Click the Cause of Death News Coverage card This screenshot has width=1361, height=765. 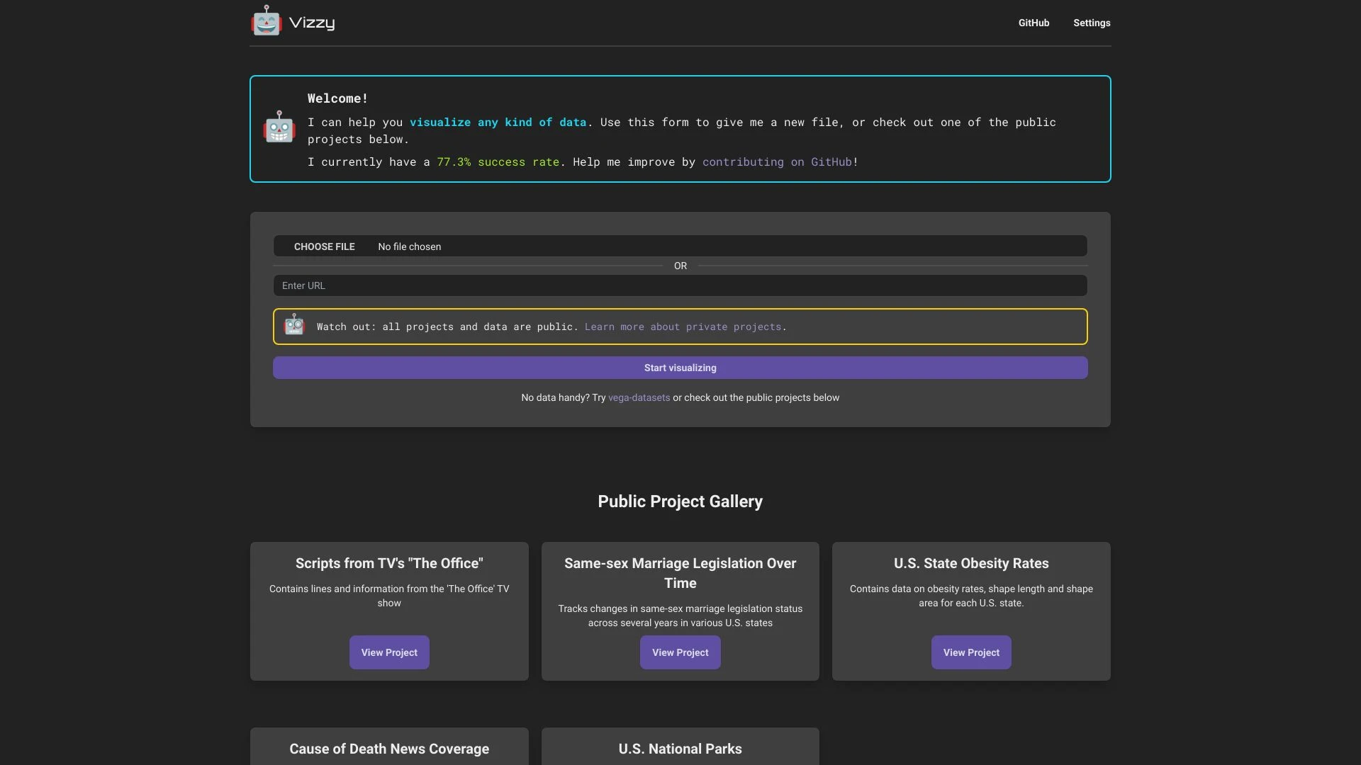click(x=388, y=749)
